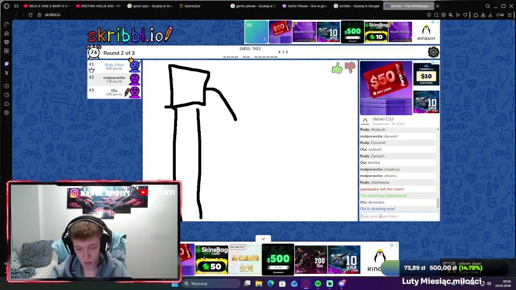Bookmark this page with heart icon

(x=465, y=15)
